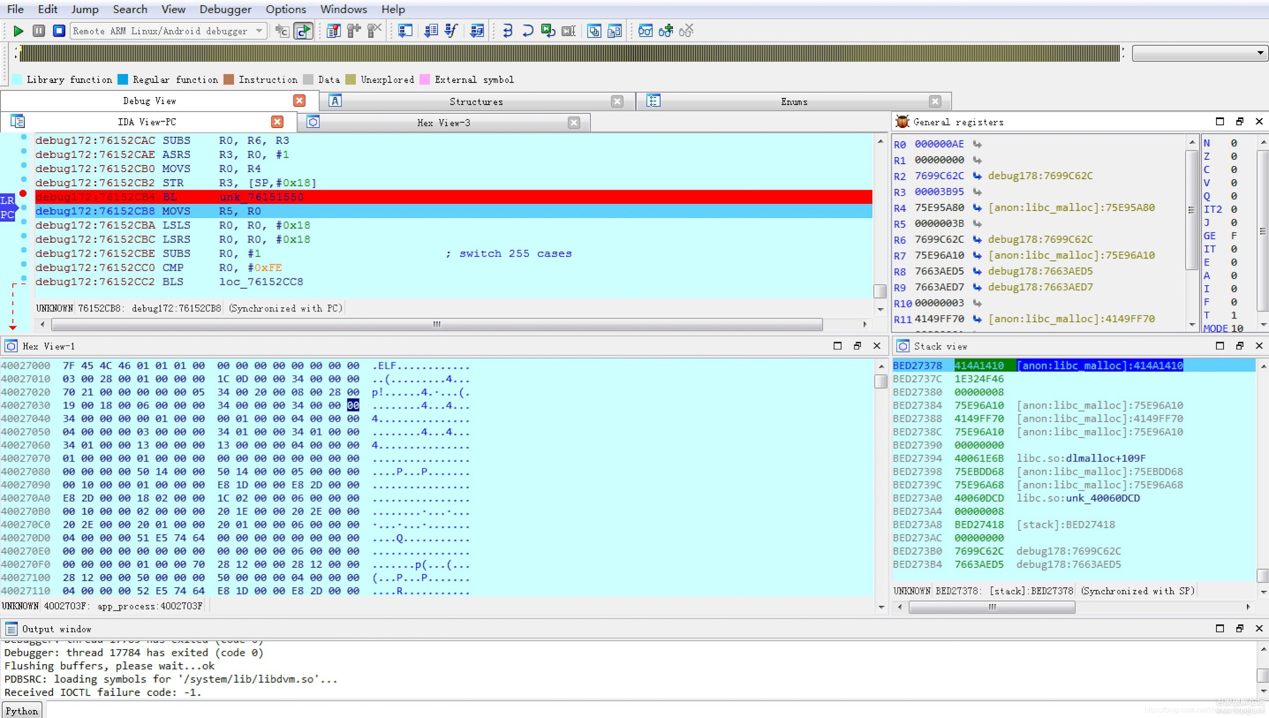Expand the empty combo box beside navigation band

click(x=1260, y=53)
